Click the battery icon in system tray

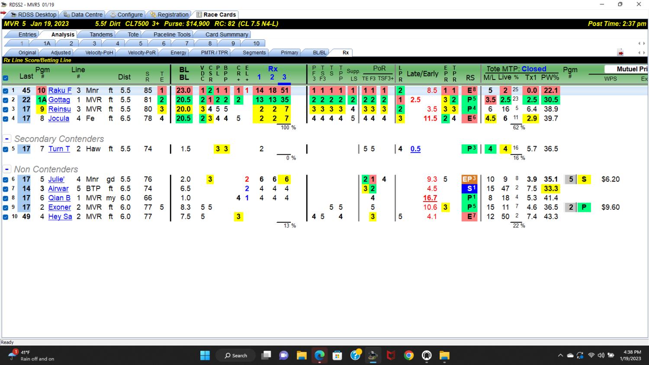tap(611, 355)
